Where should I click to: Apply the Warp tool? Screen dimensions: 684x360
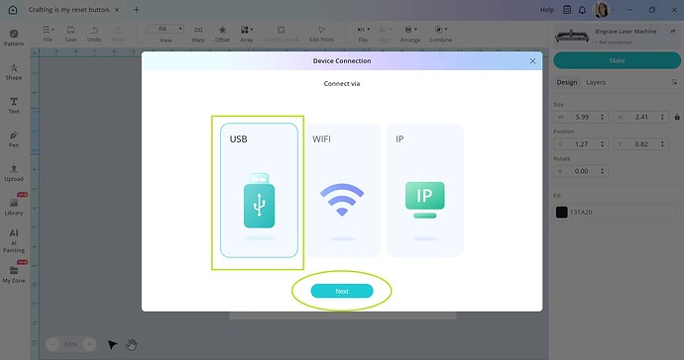198,34
